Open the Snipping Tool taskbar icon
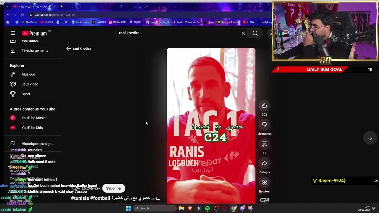Screen dimensions: 379x213 (250, 208)
